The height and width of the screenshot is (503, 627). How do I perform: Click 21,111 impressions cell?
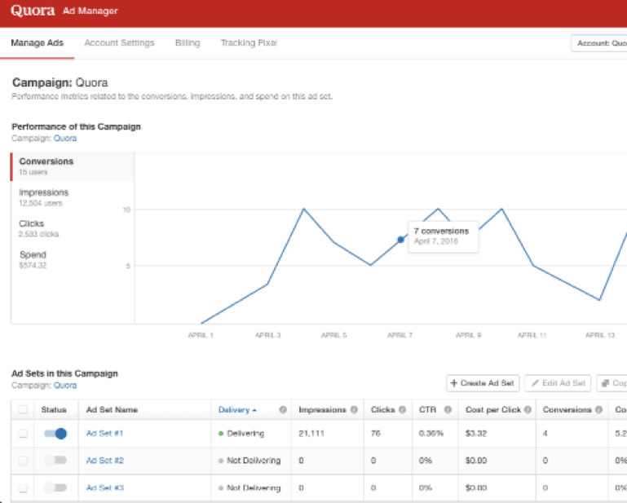(311, 434)
